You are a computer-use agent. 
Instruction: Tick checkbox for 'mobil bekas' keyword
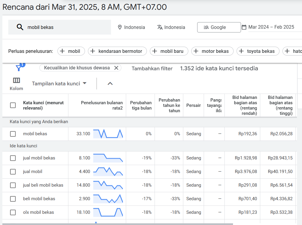(13, 134)
